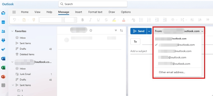Viewport: 213px width, 96px height.
Task: Insert a quote block
Action: click(x=208, y=20)
